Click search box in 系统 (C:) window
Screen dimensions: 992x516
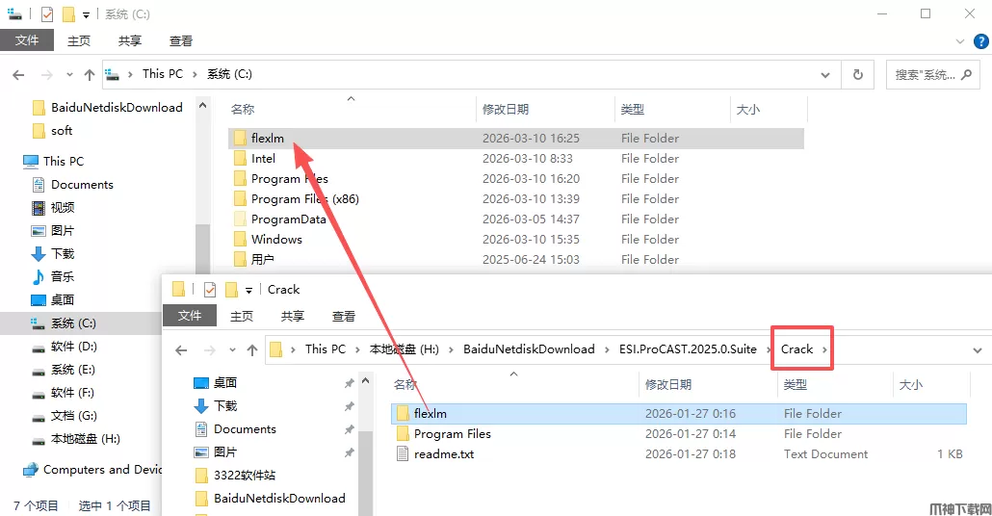(932, 75)
